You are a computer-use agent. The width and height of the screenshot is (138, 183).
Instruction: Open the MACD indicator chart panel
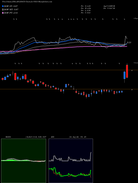23,161
